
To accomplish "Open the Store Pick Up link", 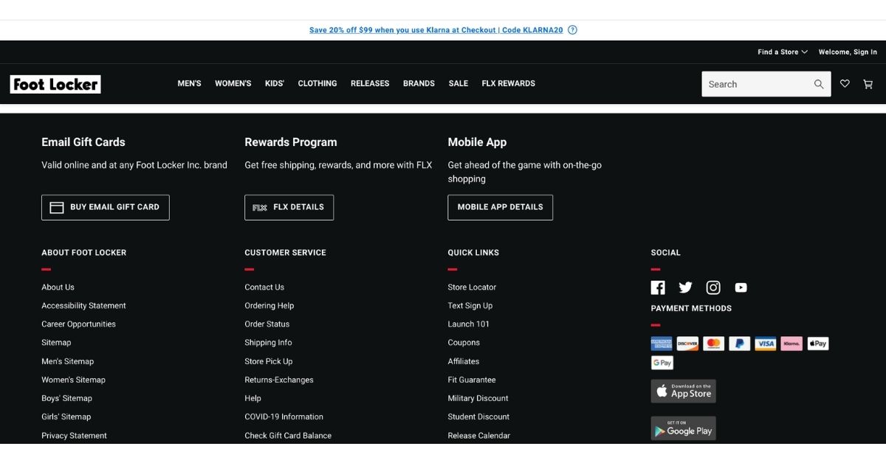I will (268, 361).
